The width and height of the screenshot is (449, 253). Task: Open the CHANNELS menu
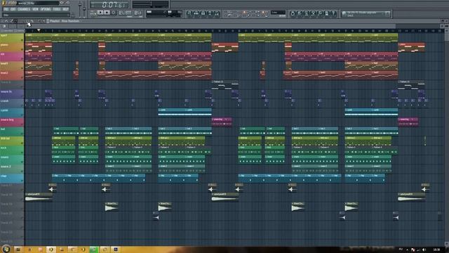pos(24,9)
